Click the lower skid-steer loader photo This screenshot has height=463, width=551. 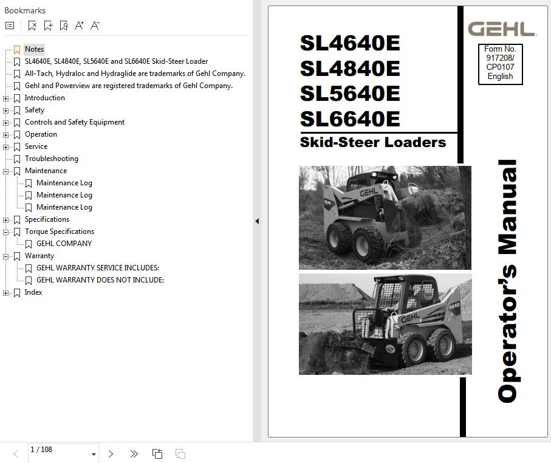(x=385, y=324)
